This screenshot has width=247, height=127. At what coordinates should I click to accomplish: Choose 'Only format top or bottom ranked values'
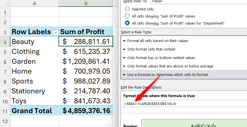(184, 58)
